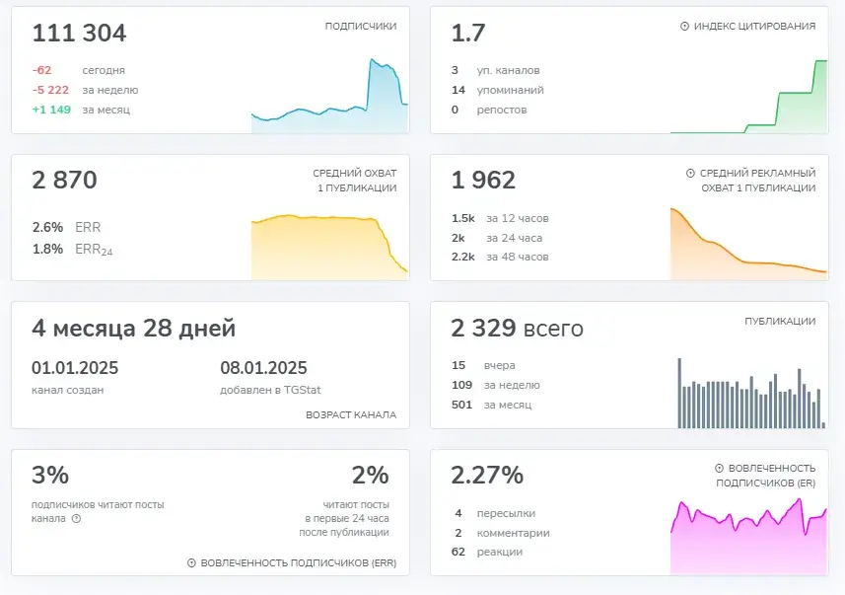This screenshot has width=845, height=595.
Task: Click the "репостов" reposts label
Action: click(x=502, y=111)
